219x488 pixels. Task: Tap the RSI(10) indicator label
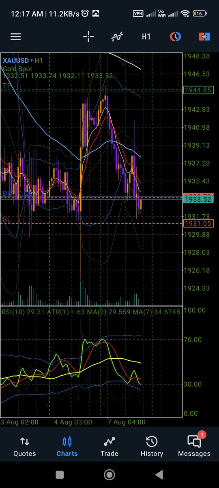click(x=13, y=312)
